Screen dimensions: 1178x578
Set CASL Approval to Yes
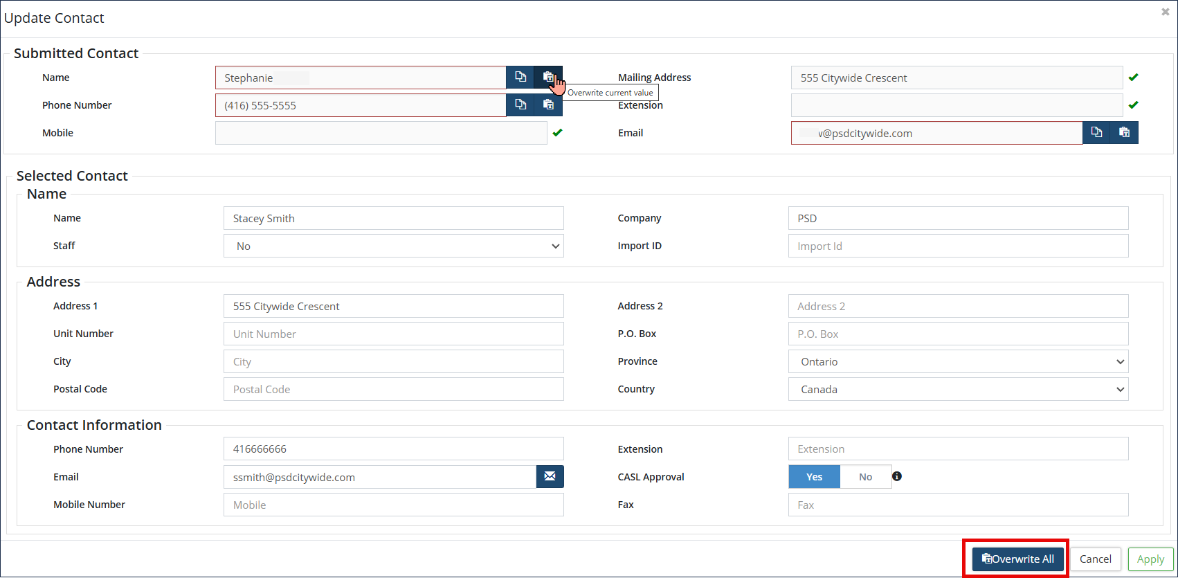coord(814,477)
